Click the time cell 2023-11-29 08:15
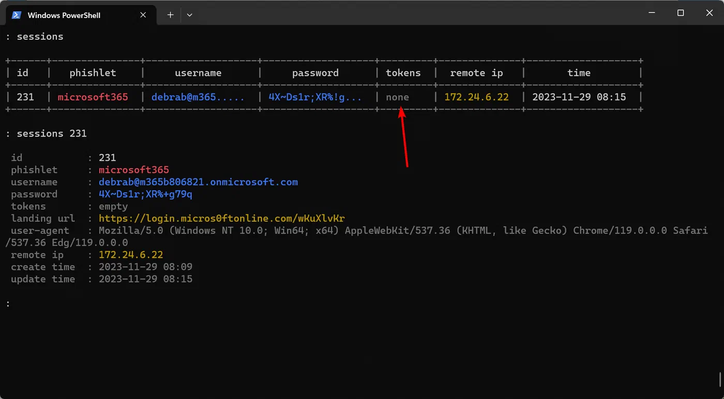724x399 pixels. (579, 97)
